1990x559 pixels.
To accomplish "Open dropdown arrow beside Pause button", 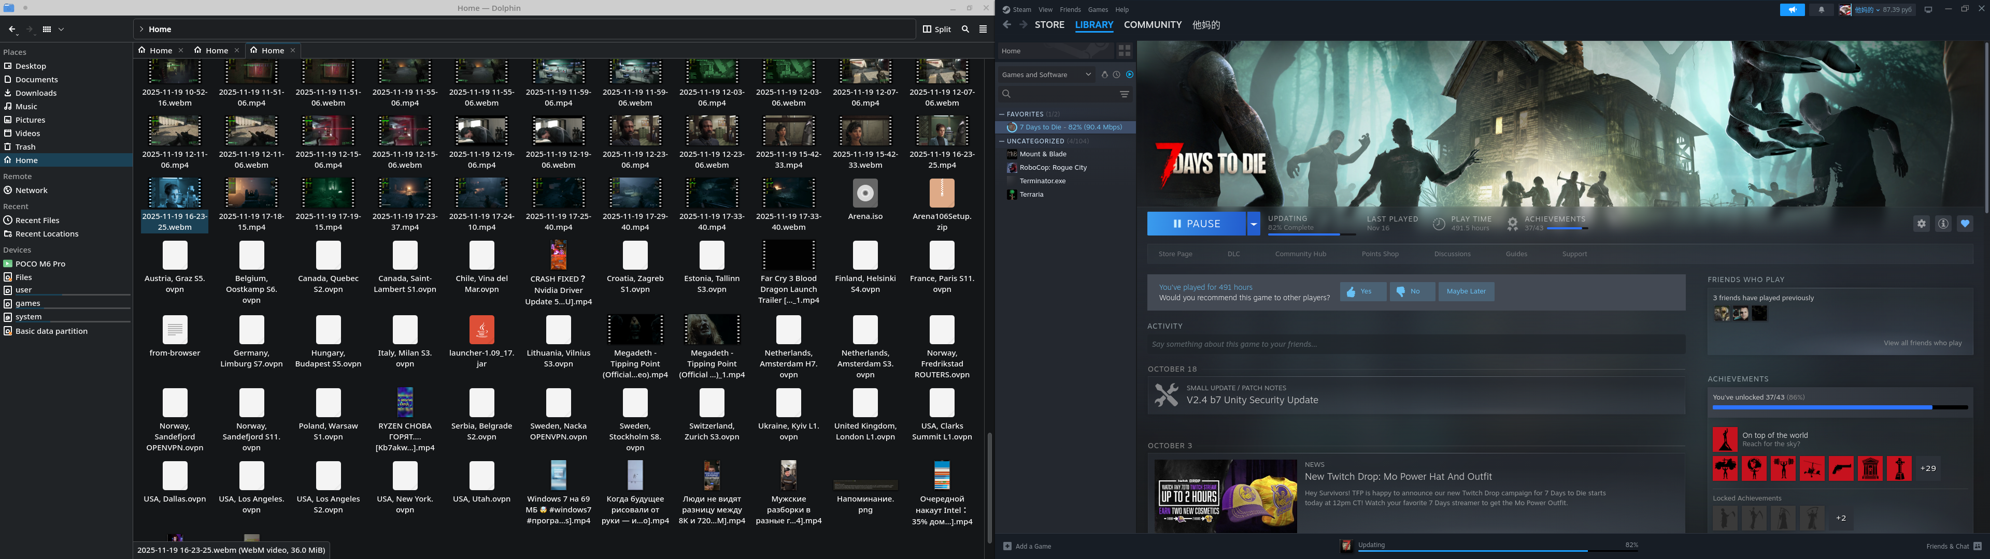I will (1253, 224).
